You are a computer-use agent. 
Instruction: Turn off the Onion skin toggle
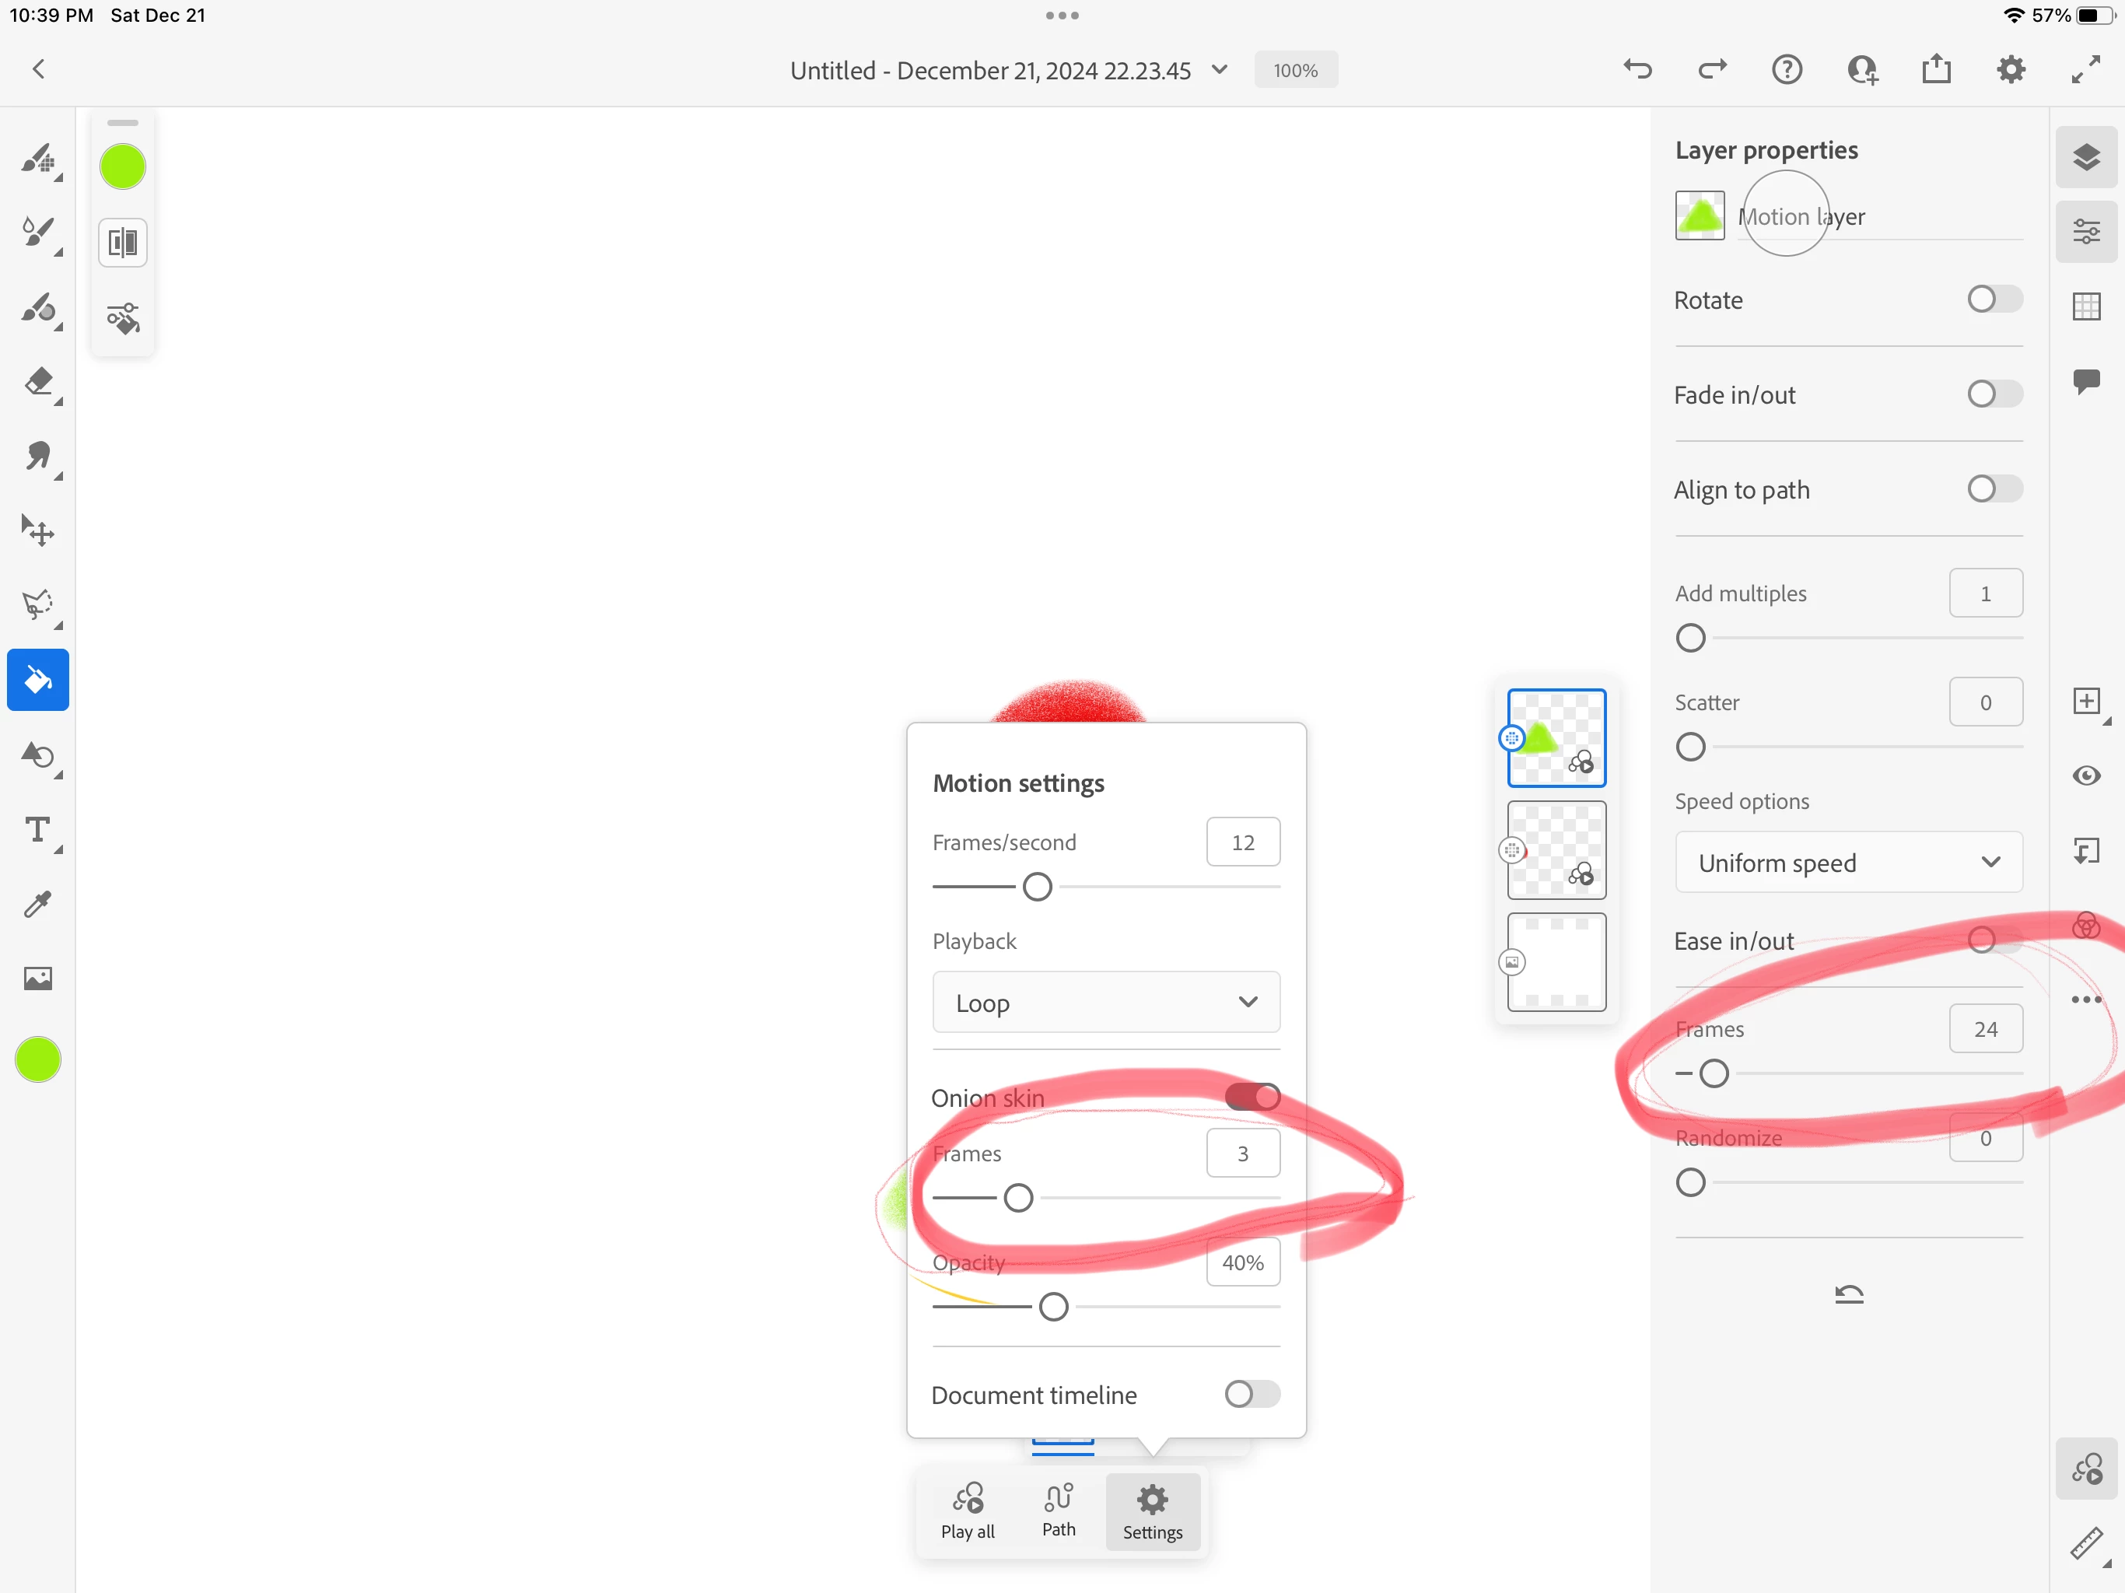[x=1252, y=1098]
